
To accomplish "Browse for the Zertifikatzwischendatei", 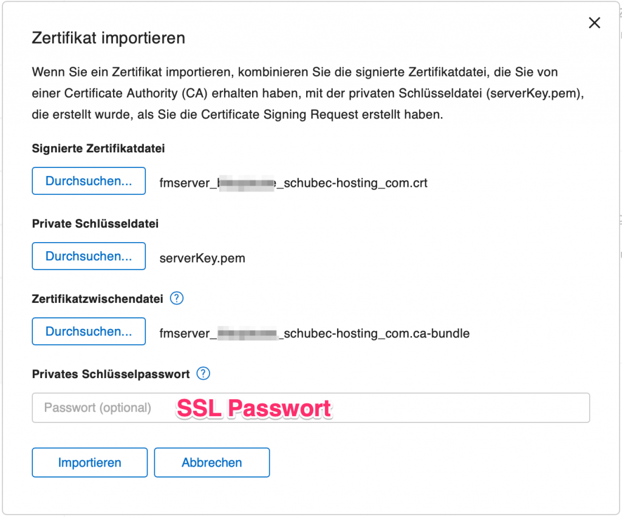I will click(x=89, y=331).
